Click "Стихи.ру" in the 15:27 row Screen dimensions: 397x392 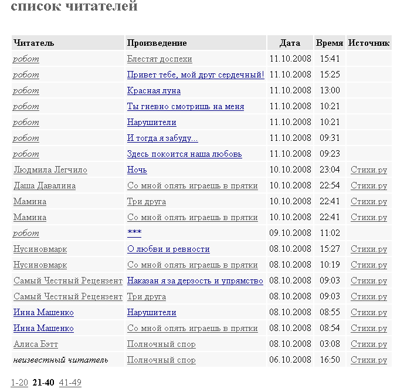point(369,249)
